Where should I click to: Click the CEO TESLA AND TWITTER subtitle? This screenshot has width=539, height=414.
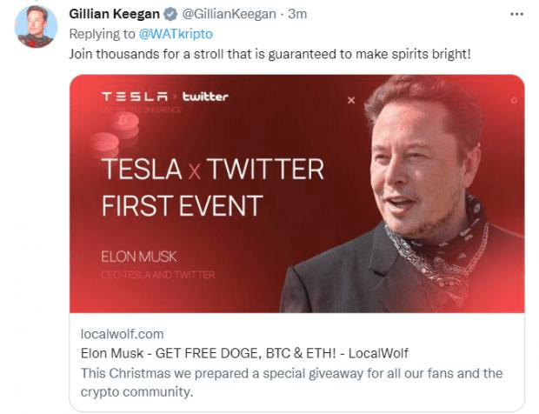[158, 275]
